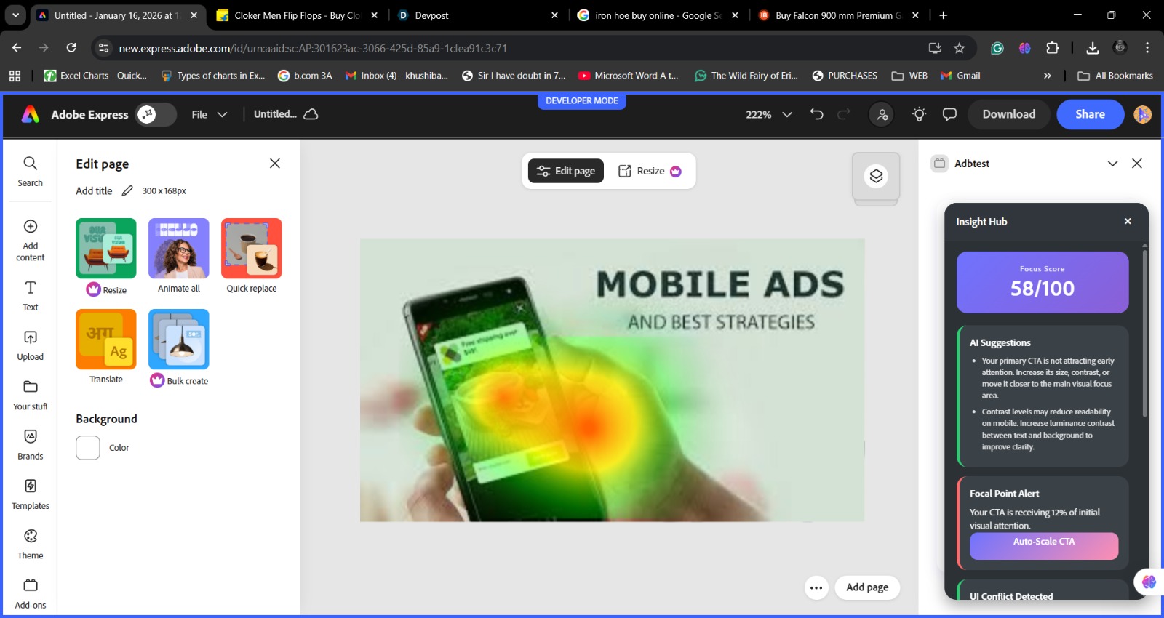Click the lightbulb tips icon
The height and width of the screenshot is (618, 1164).
pyautogui.click(x=920, y=114)
